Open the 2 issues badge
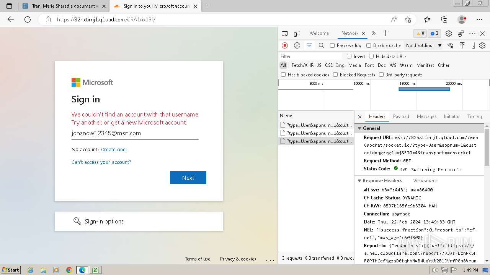 (434, 33)
